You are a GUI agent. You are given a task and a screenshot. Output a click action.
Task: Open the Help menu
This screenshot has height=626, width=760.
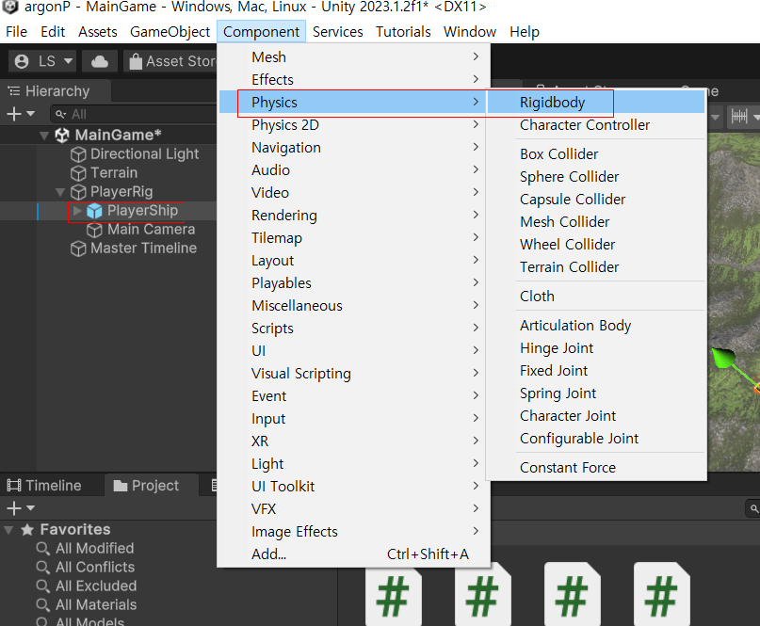point(525,32)
